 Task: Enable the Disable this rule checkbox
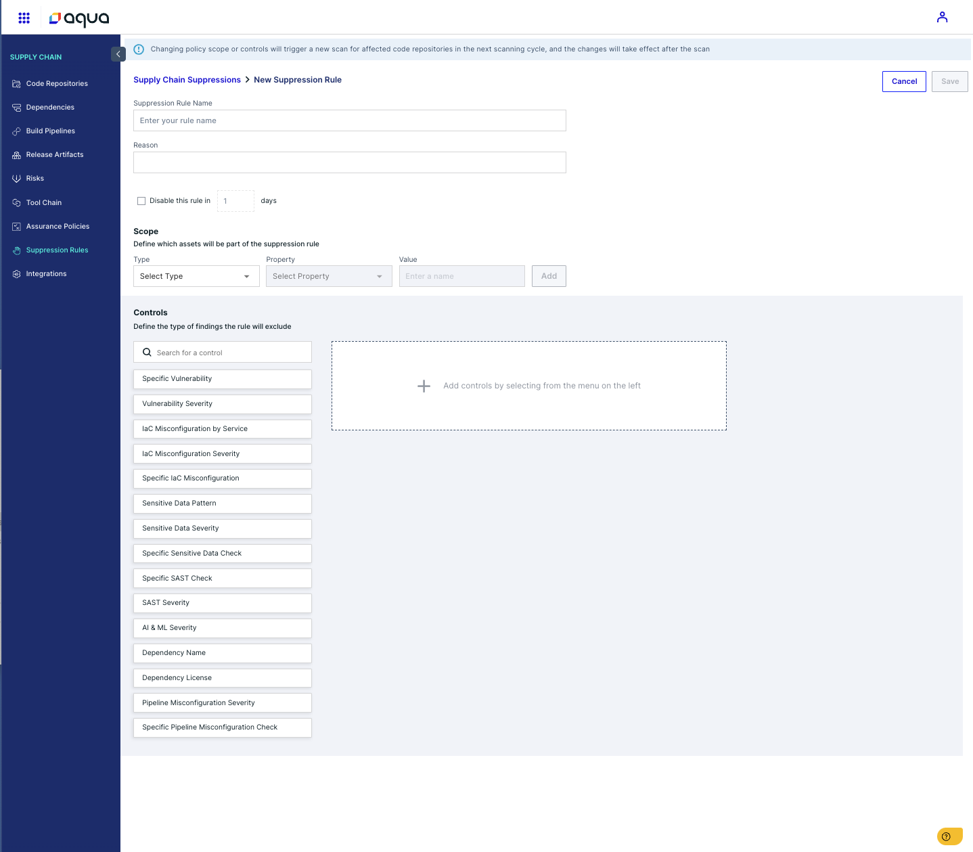pos(141,201)
